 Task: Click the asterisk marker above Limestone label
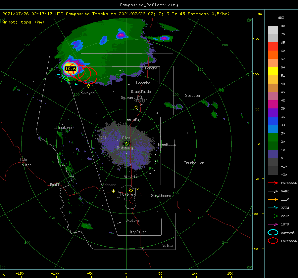(x=63, y=125)
